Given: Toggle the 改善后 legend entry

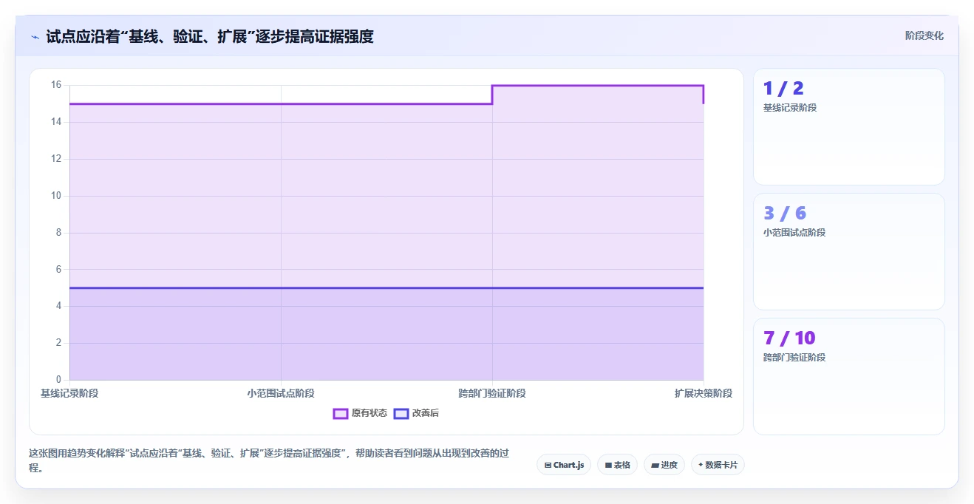Looking at the screenshot, I should (416, 413).
